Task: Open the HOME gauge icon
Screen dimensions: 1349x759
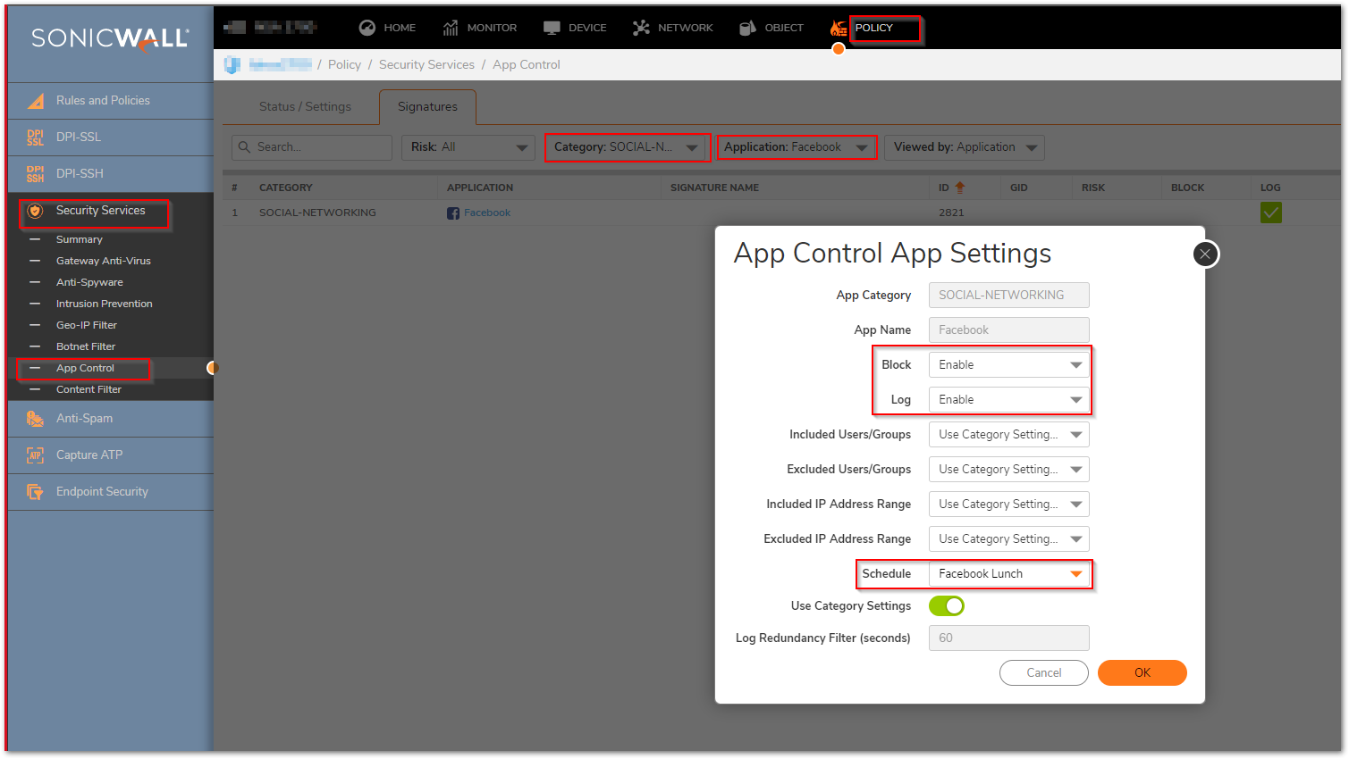Action: pyautogui.click(x=367, y=28)
